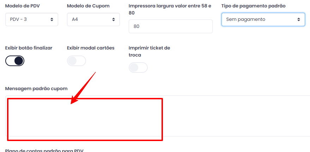Click the Exibir botão finalizar label
The image size is (310, 152).
coord(29,48)
